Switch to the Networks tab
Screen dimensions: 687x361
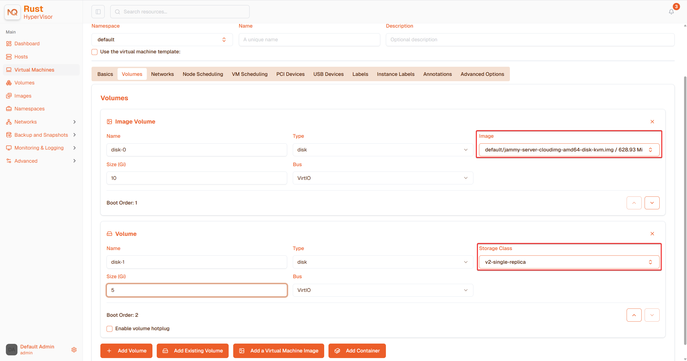click(162, 74)
